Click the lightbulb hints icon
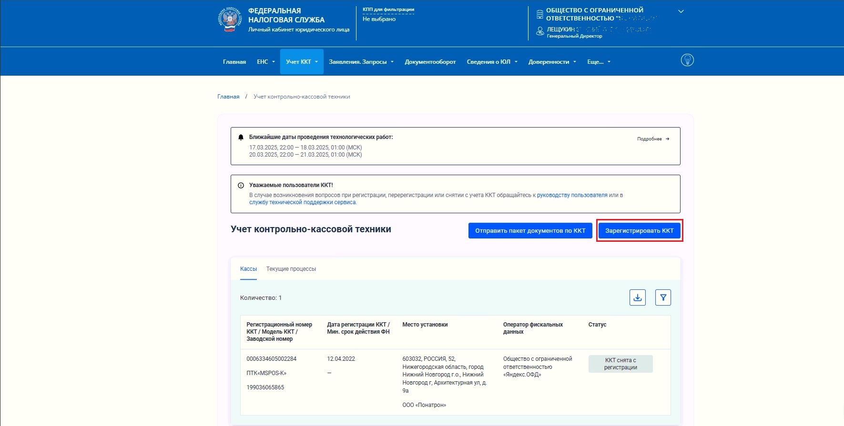 (x=687, y=60)
